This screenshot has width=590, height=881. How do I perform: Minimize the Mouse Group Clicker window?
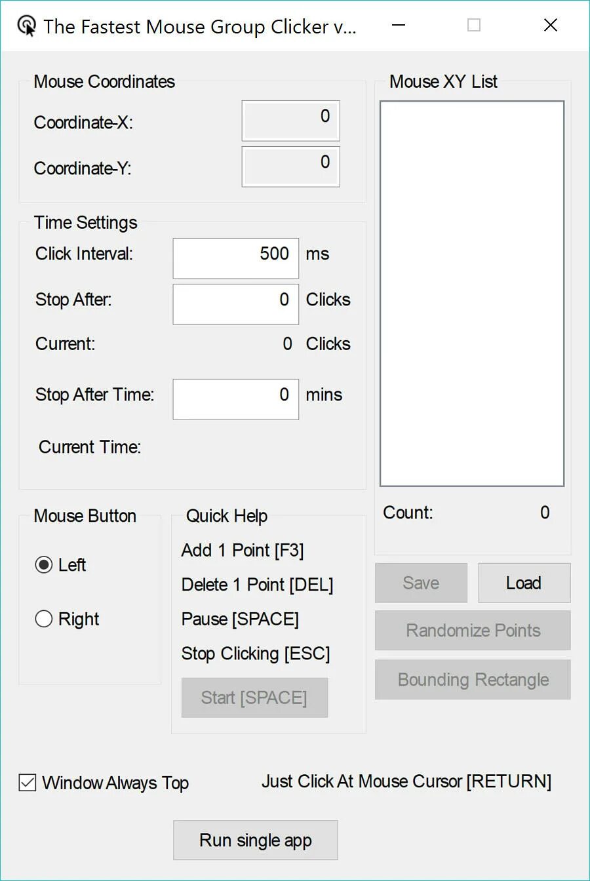398,26
